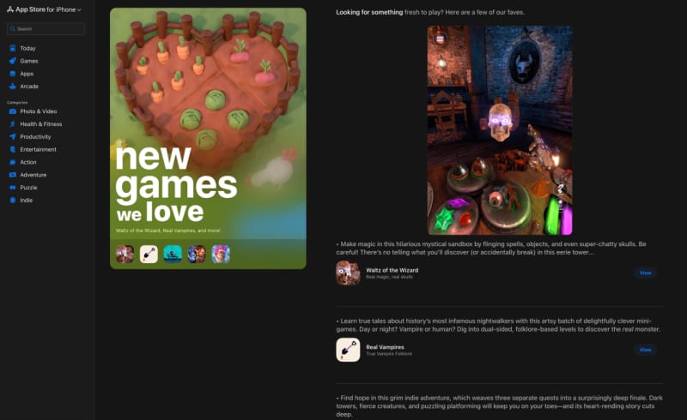Expand the App Store for iPhone dropdown
The height and width of the screenshot is (420, 687).
pos(45,9)
